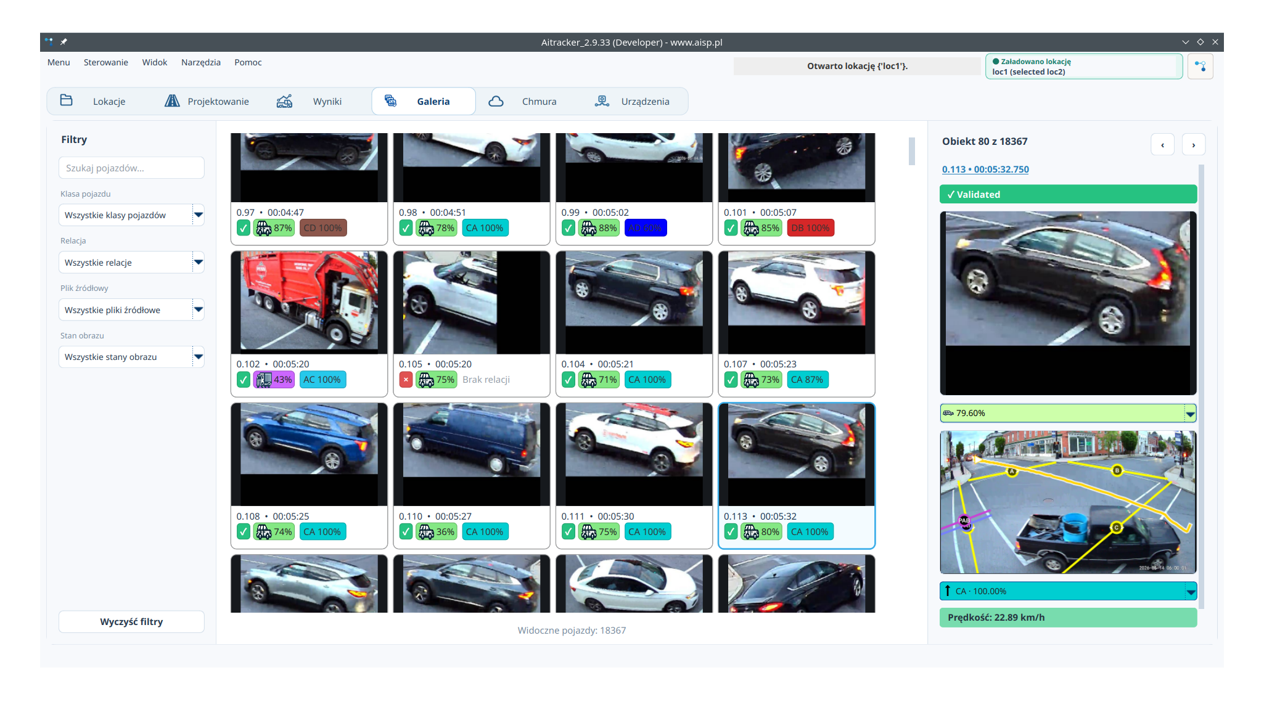Open the Wszystkie stany obrazu dropdown
The height and width of the screenshot is (715, 1264).
click(x=131, y=357)
